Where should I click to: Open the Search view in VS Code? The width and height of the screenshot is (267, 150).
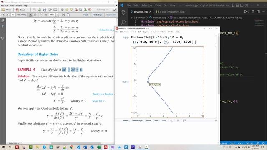(x=123, y=22)
